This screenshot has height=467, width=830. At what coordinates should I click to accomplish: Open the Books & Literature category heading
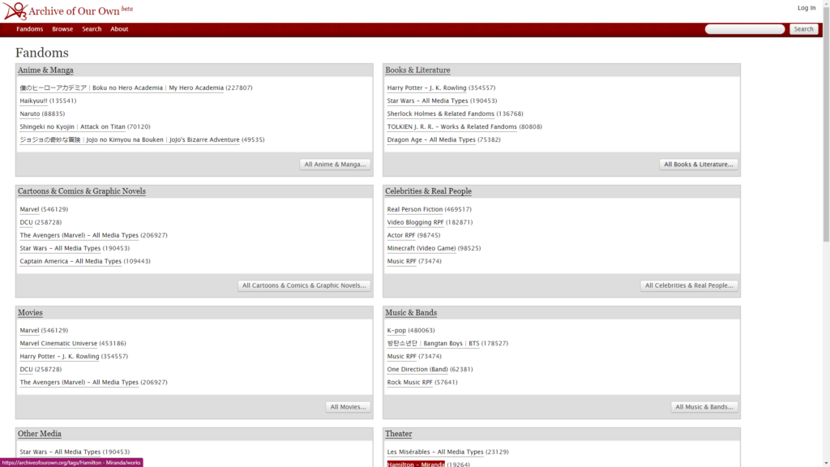pos(417,70)
